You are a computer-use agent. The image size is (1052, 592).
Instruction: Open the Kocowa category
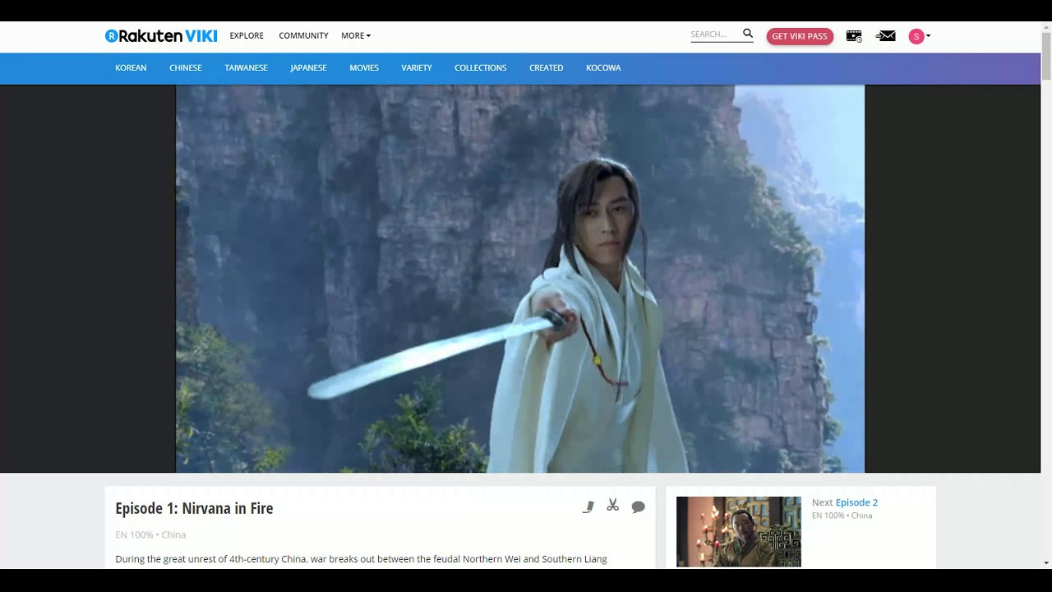[x=603, y=68]
